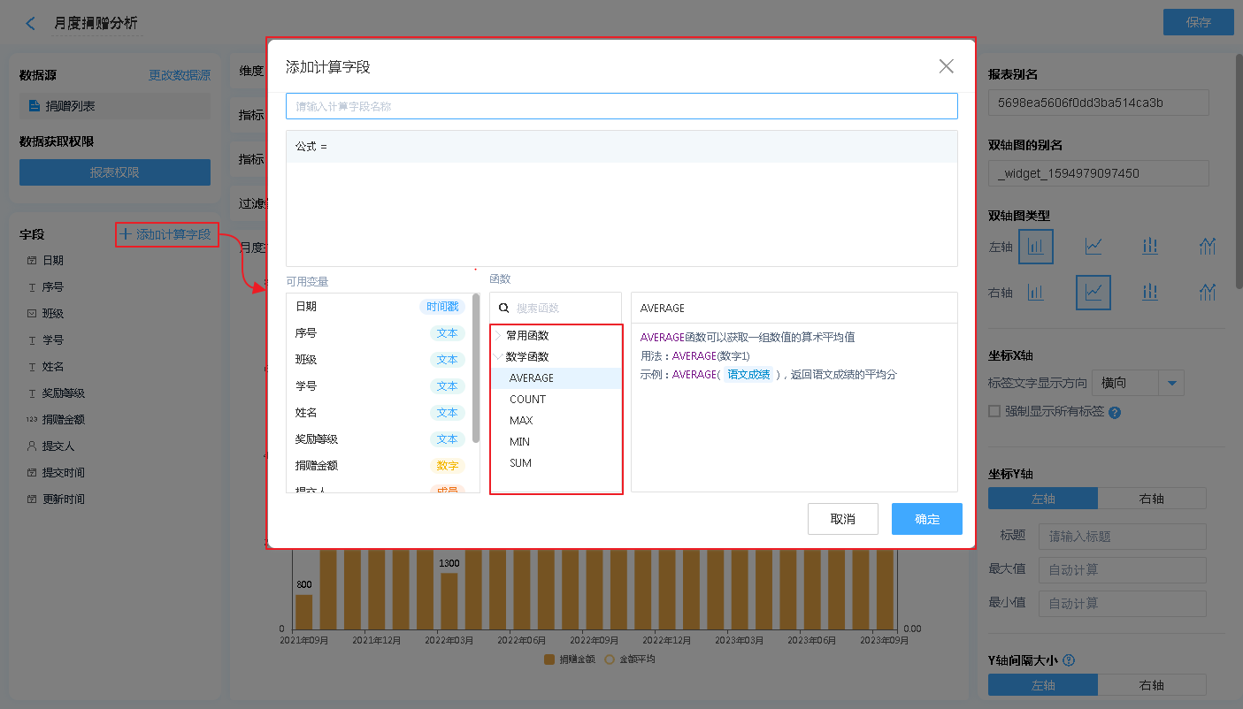The image size is (1243, 709).
Task: Select line chart icon for 左轴
Action: 1093,247
